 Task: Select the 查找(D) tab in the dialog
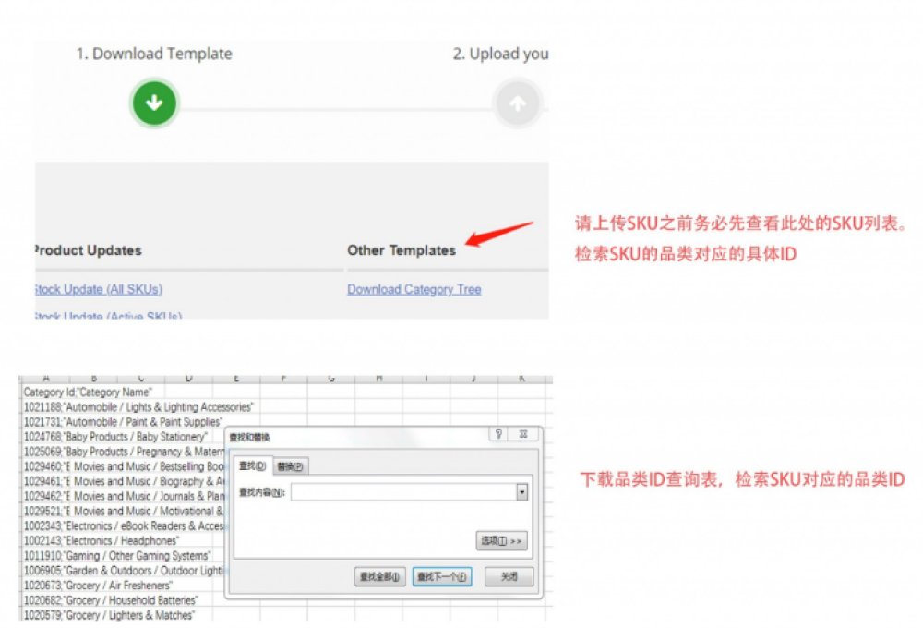[x=253, y=466]
